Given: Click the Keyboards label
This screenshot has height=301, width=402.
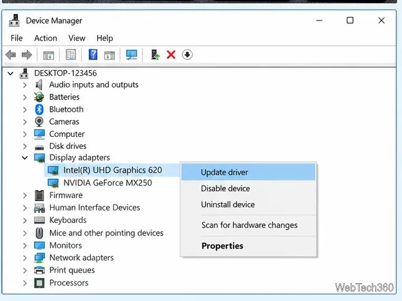Looking at the screenshot, I should click(68, 220).
